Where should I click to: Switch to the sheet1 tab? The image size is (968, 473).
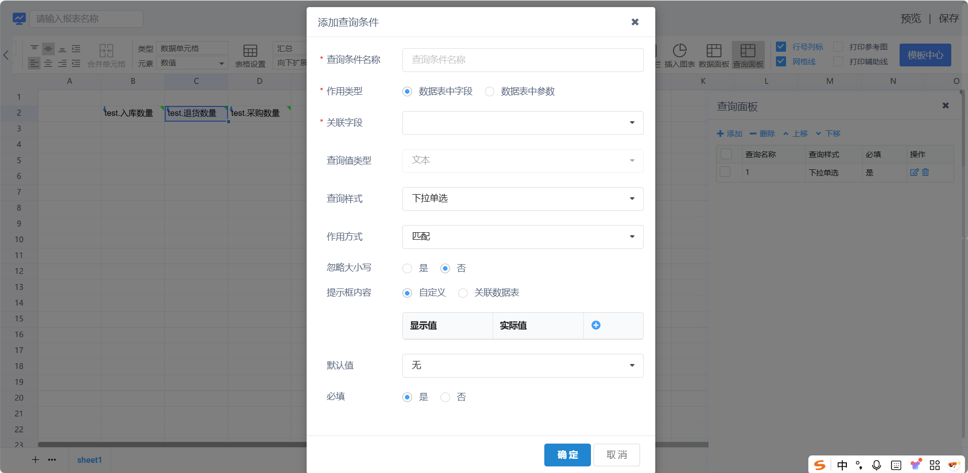[x=89, y=460]
